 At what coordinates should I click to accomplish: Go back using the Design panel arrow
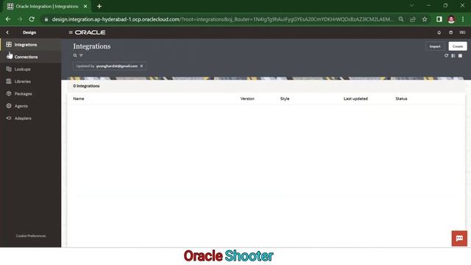(x=7, y=32)
